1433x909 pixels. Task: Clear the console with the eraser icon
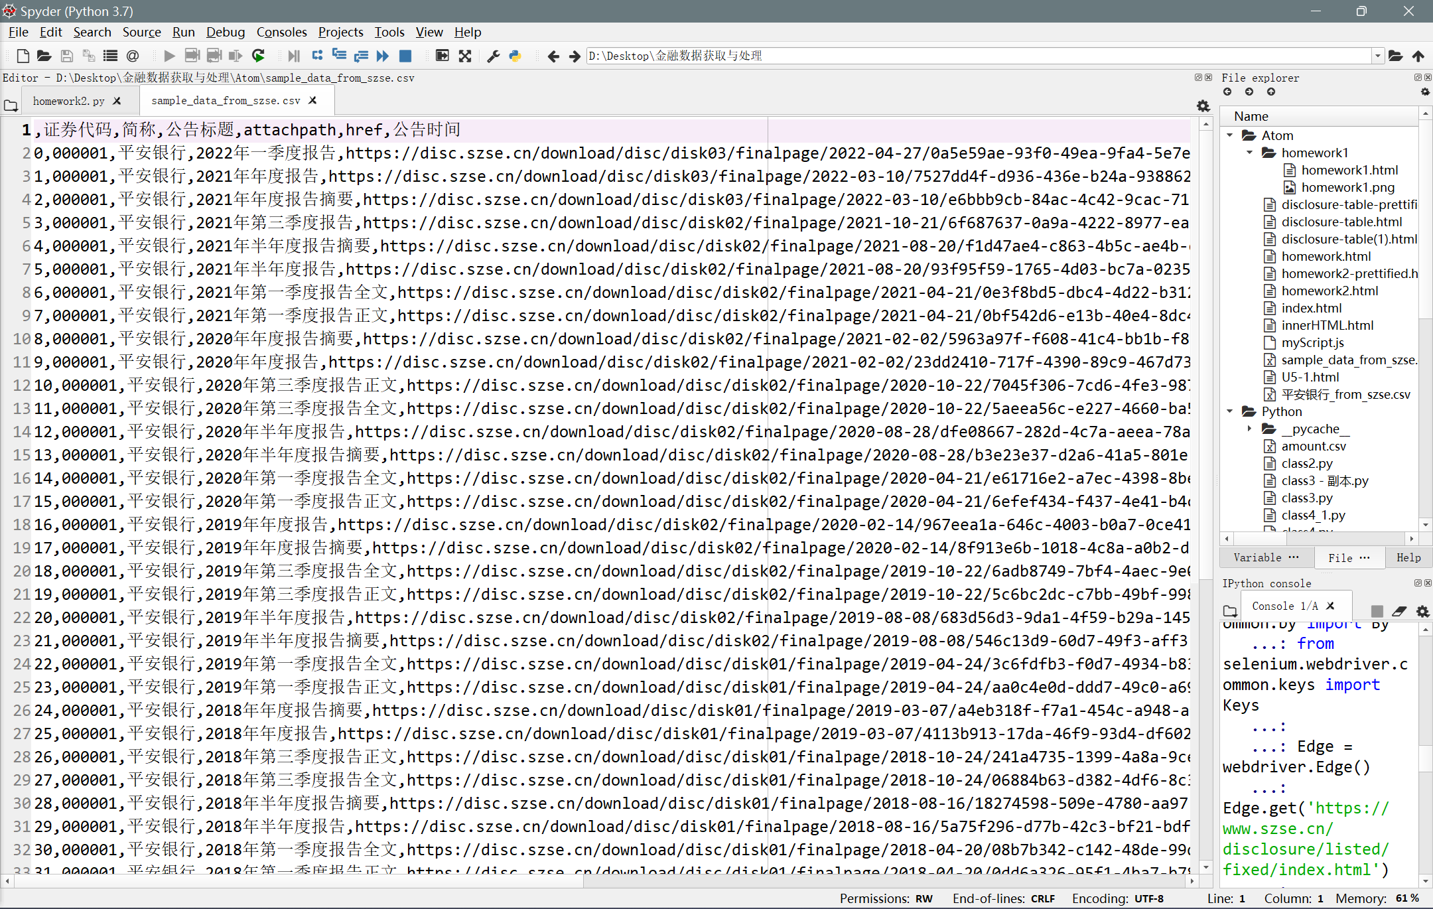1400,611
